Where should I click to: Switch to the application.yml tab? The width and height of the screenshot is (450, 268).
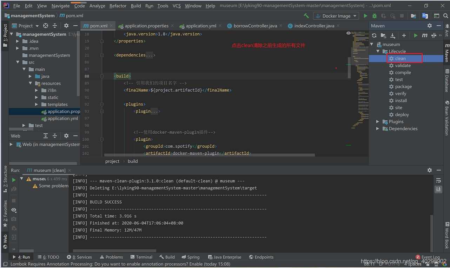pyautogui.click(x=201, y=26)
